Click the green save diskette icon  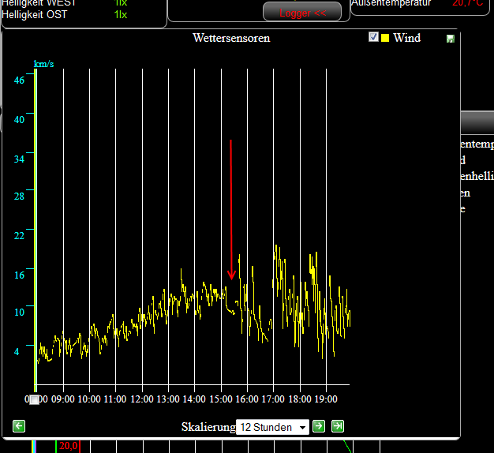click(450, 39)
